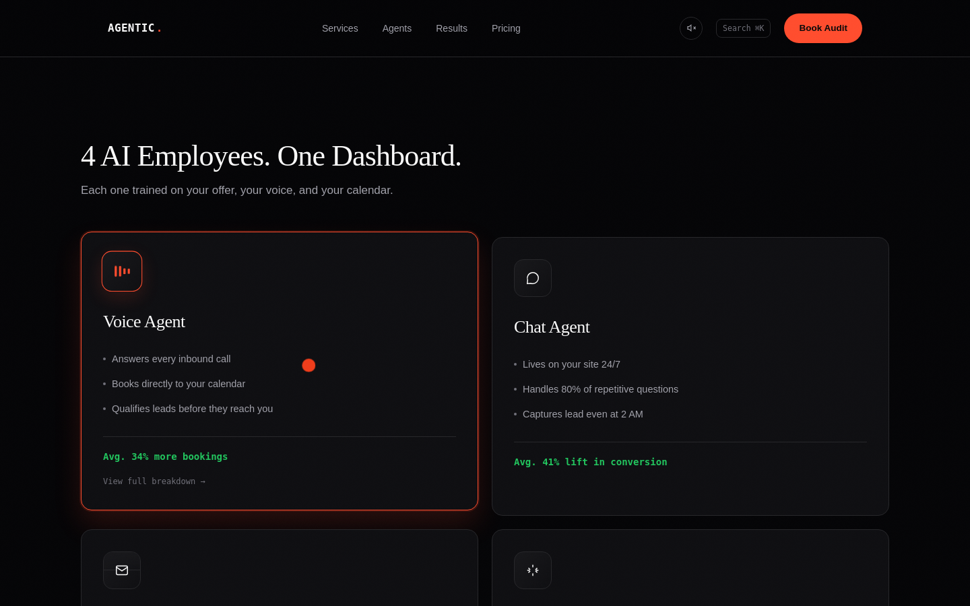Click 'Qualifies leads before they reach you' bullet
The image size is (970, 606).
coord(192,409)
